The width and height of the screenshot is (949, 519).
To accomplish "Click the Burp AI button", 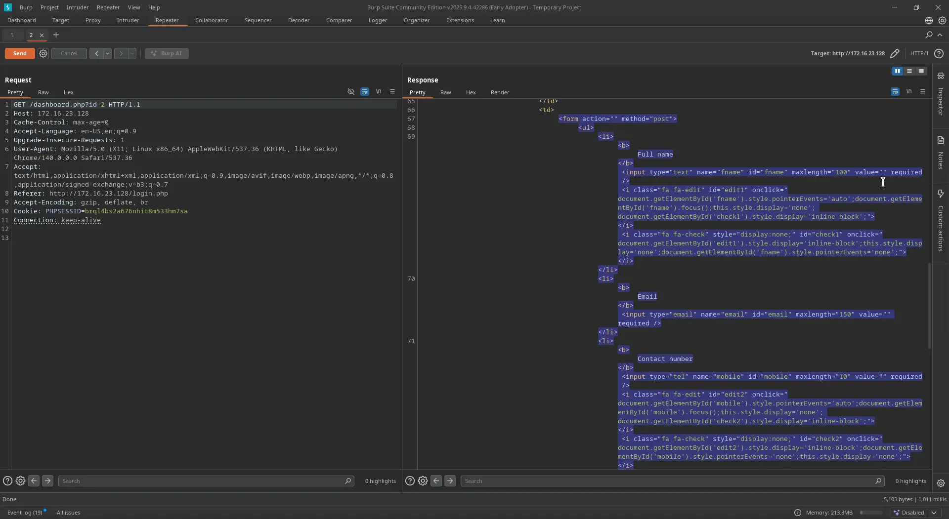I will 167,53.
